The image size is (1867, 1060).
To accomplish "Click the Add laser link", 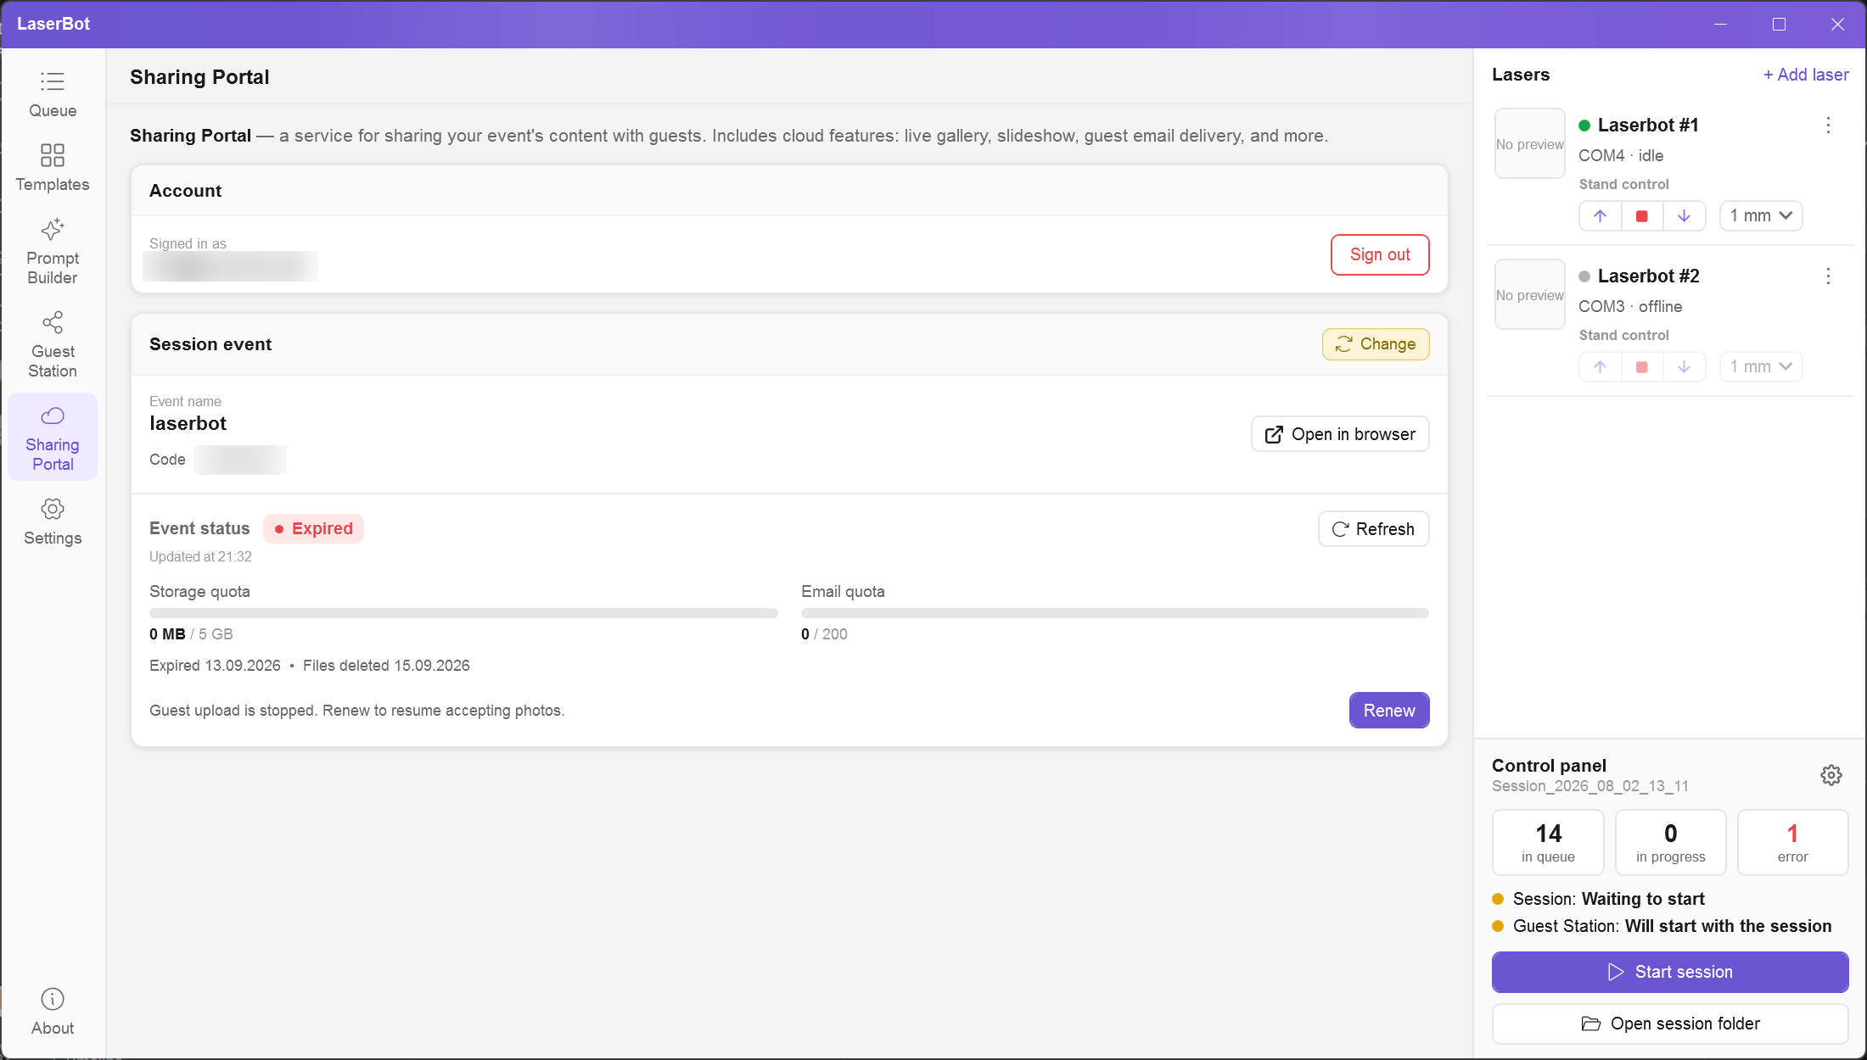I will 1806,75.
